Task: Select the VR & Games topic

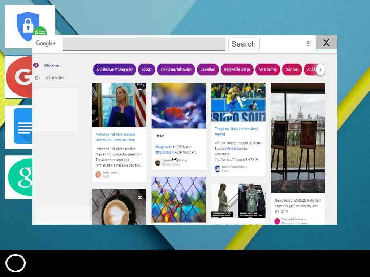Action: click(268, 70)
